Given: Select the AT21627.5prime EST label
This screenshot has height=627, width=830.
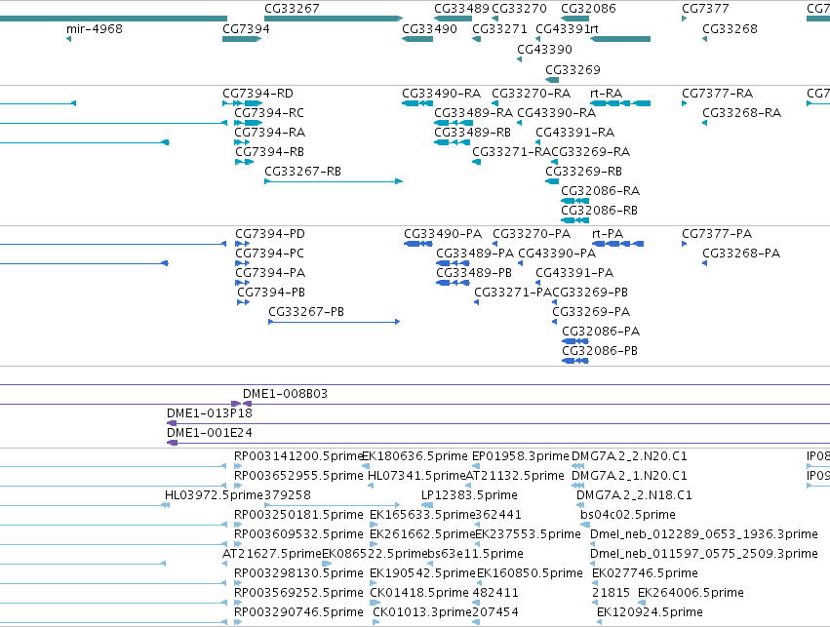Looking at the screenshot, I should click(272, 555).
